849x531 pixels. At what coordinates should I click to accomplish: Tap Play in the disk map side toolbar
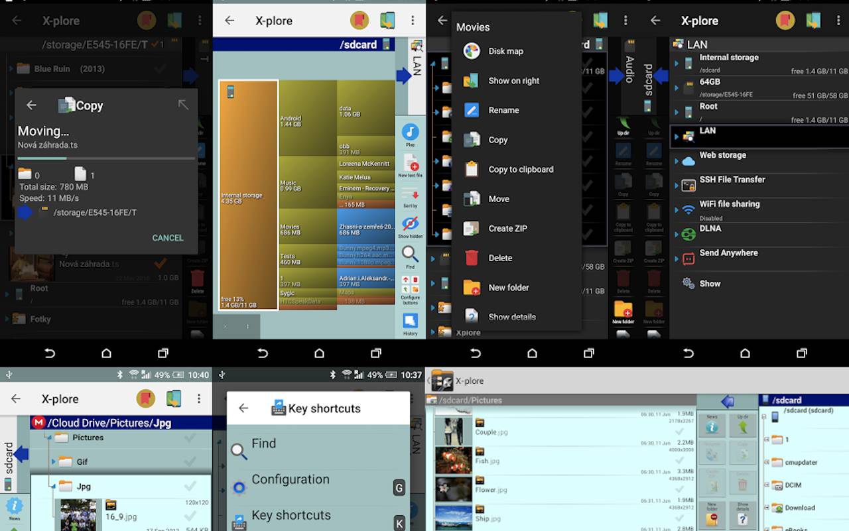coord(410,134)
